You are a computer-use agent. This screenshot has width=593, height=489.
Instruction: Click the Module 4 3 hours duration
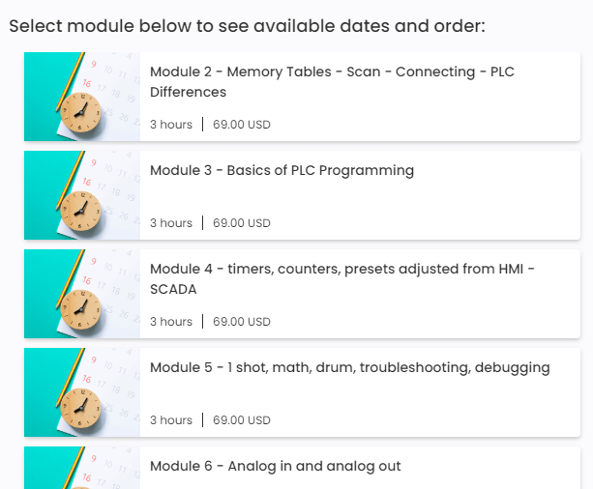click(x=171, y=322)
